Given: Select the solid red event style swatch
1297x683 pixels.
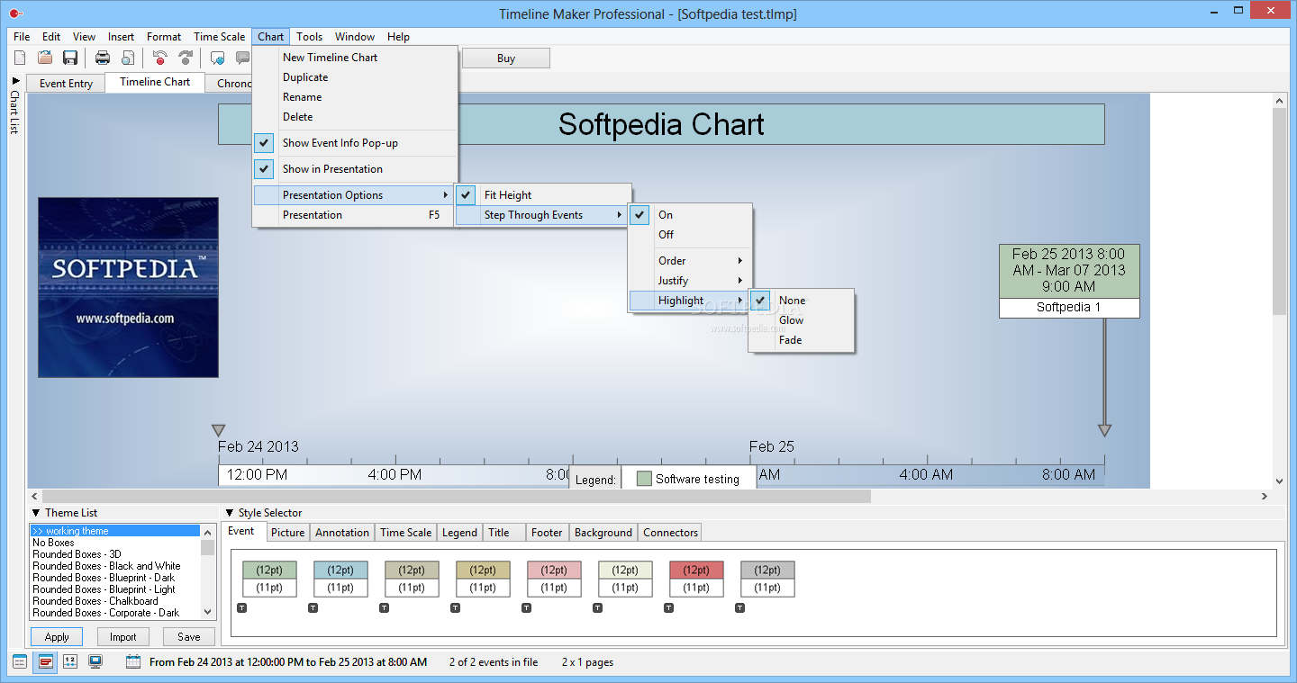Looking at the screenshot, I should tap(696, 579).
